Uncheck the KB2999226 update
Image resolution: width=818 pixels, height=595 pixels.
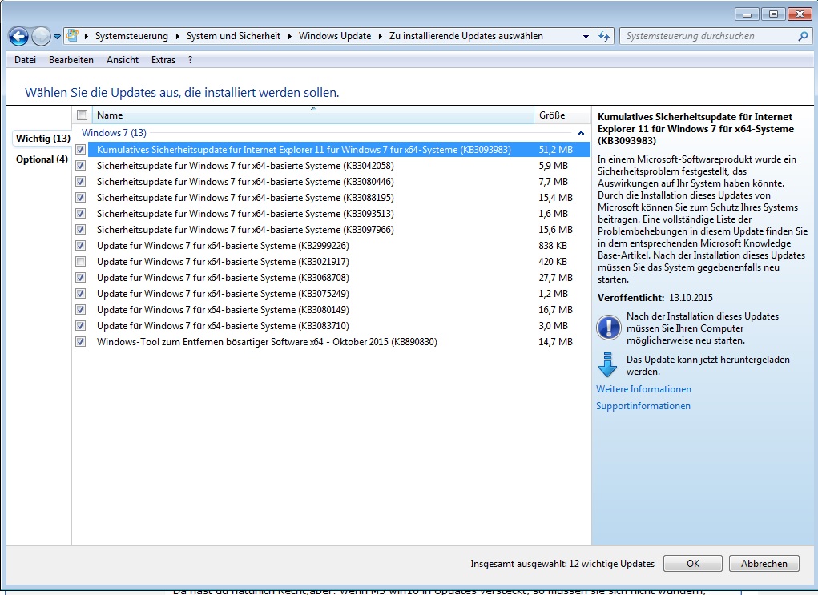pos(80,246)
